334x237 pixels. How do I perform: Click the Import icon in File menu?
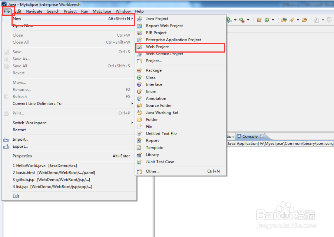point(6,140)
